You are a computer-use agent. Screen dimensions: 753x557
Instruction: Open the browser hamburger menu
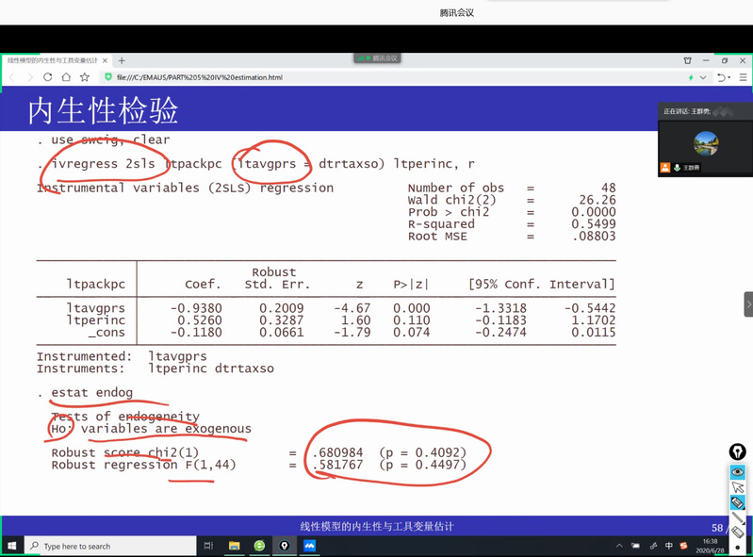coord(745,77)
